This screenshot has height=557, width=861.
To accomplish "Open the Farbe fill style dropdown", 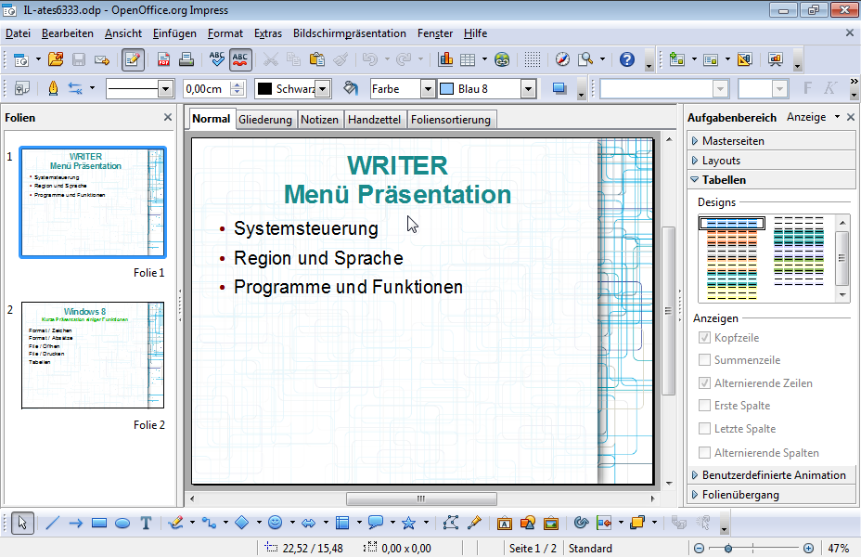I will tap(427, 89).
